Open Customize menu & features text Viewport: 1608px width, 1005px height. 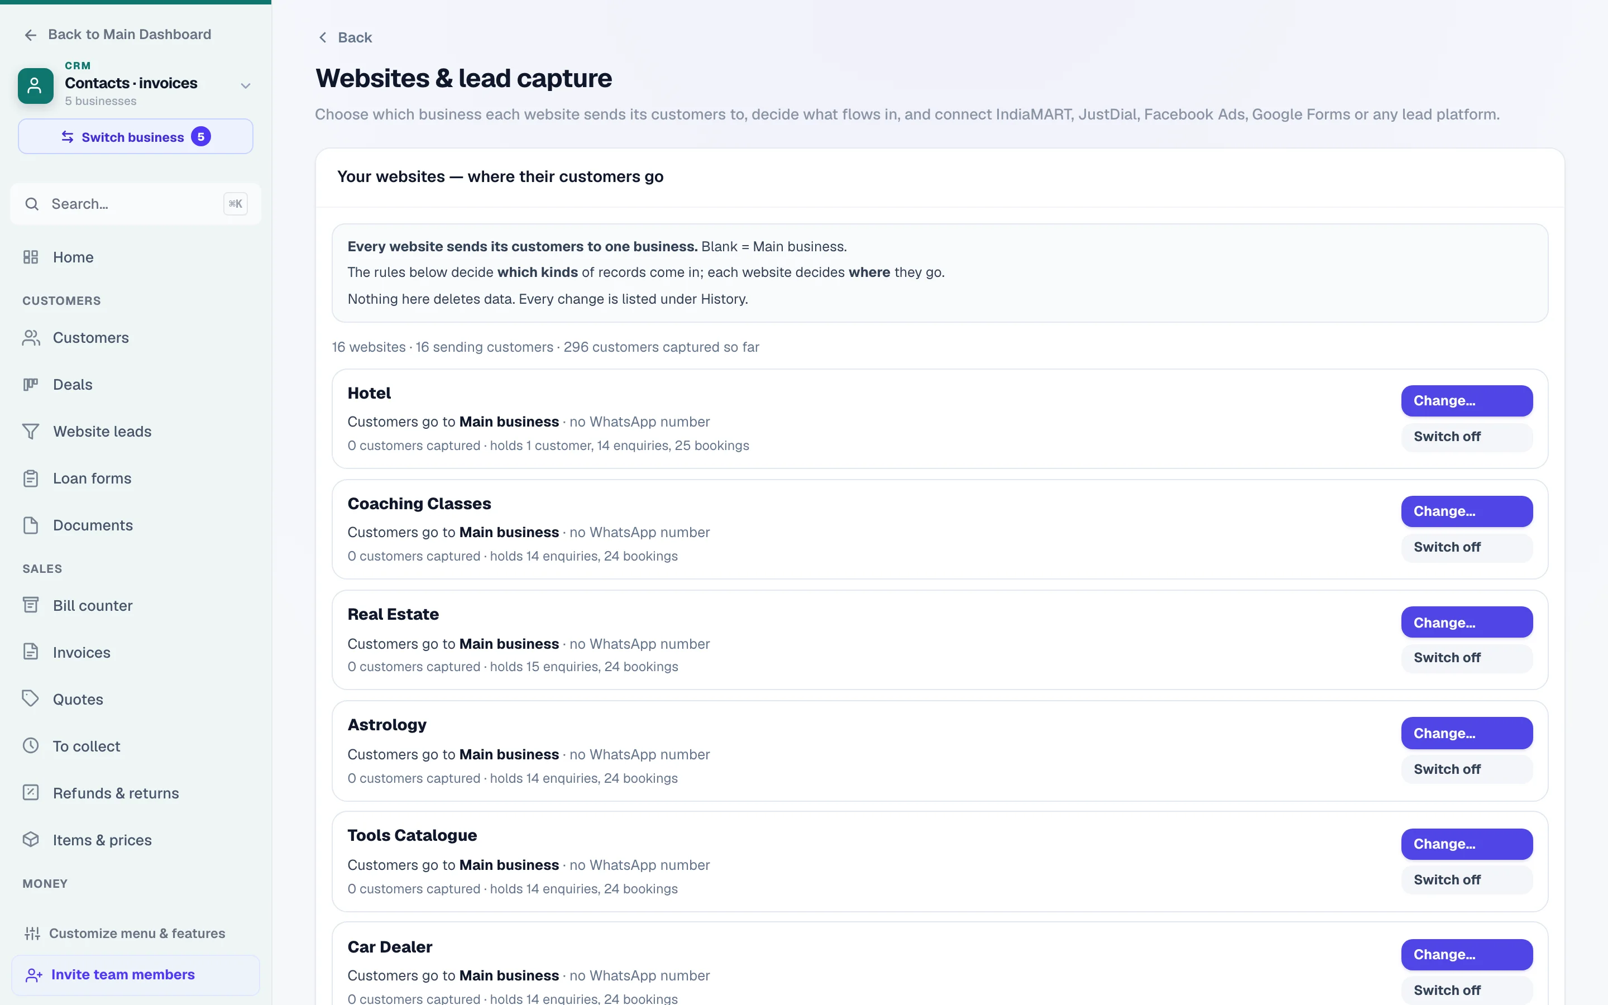[x=137, y=933]
